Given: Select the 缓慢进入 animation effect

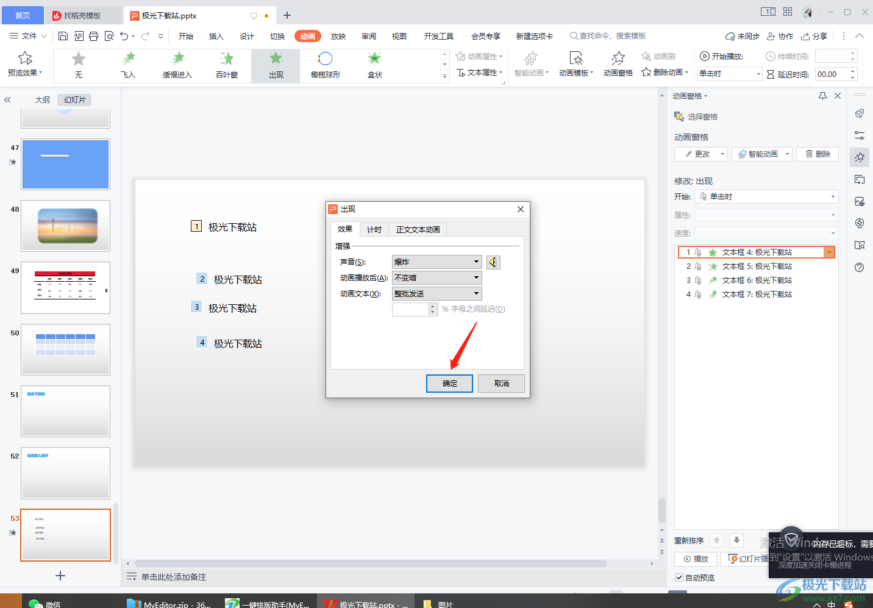Looking at the screenshot, I should (x=177, y=66).
